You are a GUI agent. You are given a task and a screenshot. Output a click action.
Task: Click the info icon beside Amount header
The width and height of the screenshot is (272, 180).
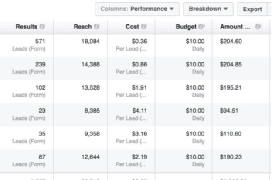(x=258, y=27)
